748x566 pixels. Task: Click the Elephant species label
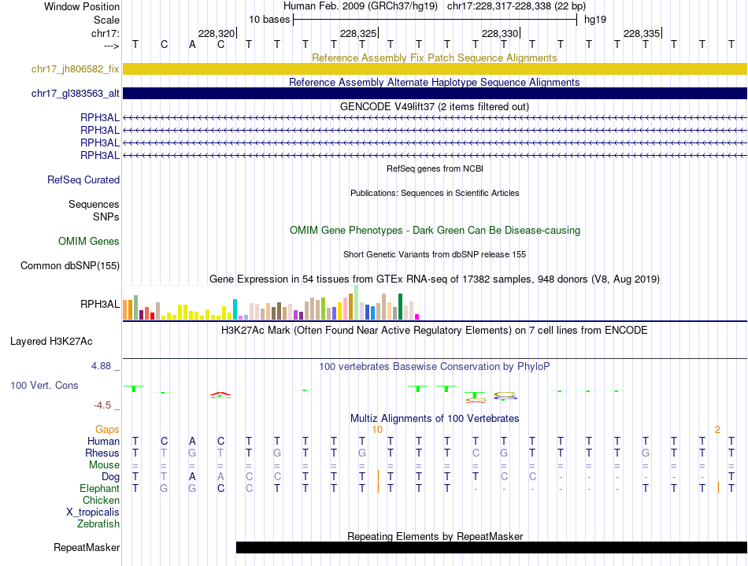99,488
